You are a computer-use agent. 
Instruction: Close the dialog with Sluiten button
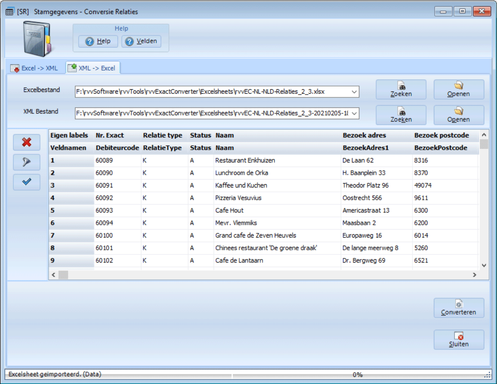click(459, 339)
